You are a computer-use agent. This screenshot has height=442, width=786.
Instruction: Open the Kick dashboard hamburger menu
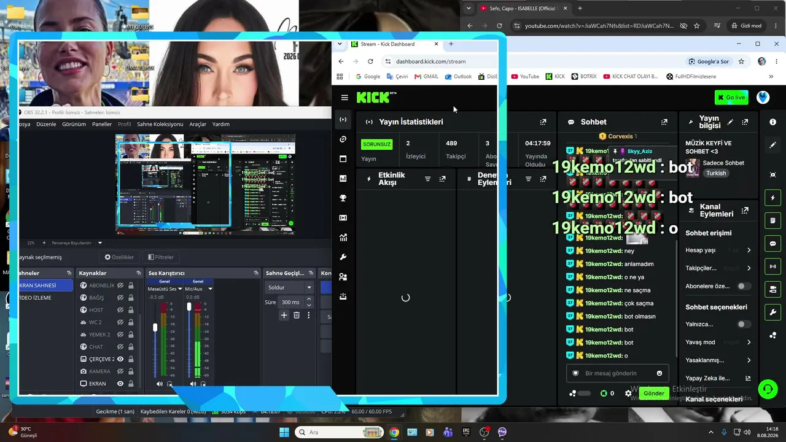[344, 98]
